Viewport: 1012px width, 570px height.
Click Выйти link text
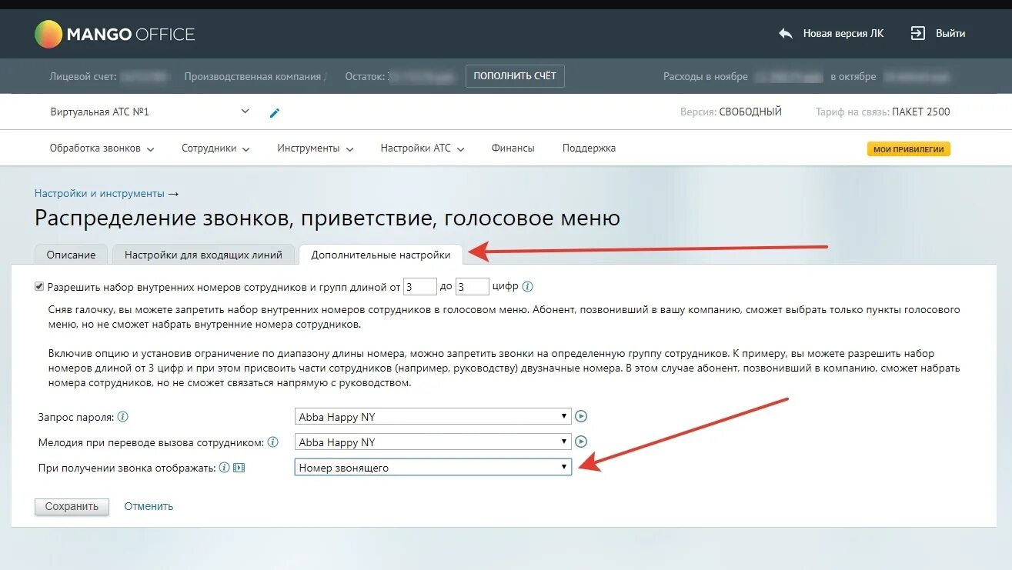point(950,34)
